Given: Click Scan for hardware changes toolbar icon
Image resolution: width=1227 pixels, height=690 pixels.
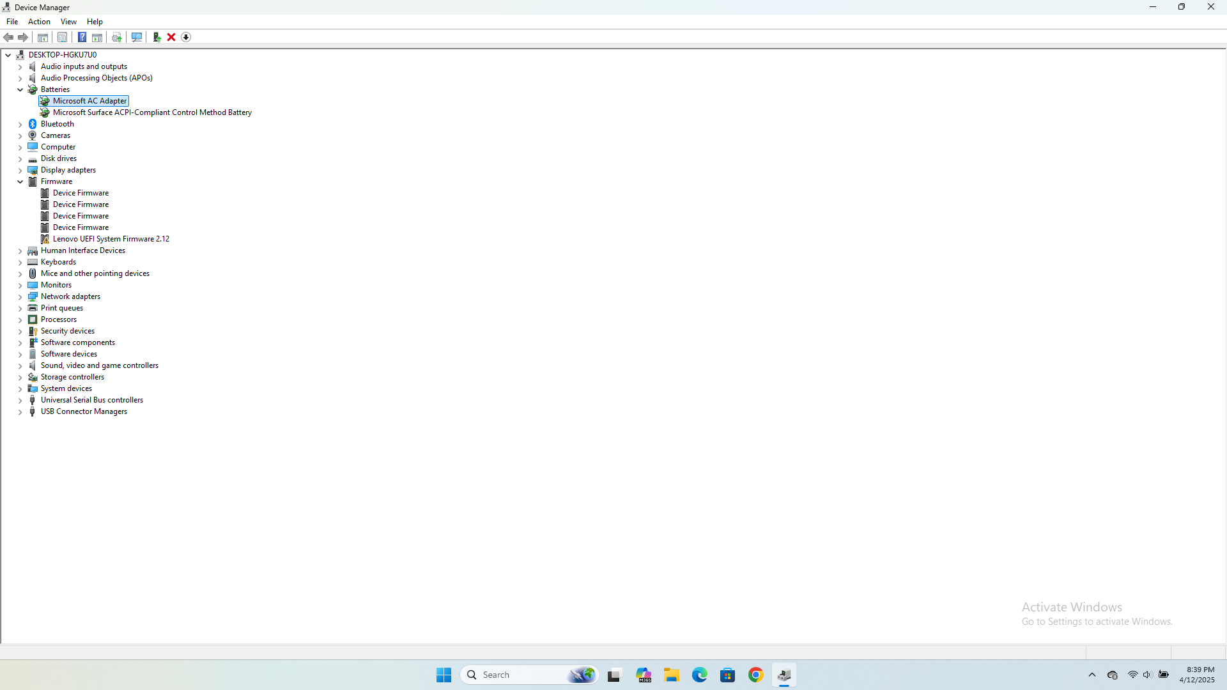Looking at the screenshot, I should pyautogui.click(x=137, y=37).
